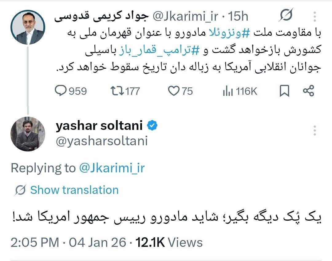Screen dimensions: 332x261
Task: Open yashar soltani's profile picture
Action: click(29, 133)
